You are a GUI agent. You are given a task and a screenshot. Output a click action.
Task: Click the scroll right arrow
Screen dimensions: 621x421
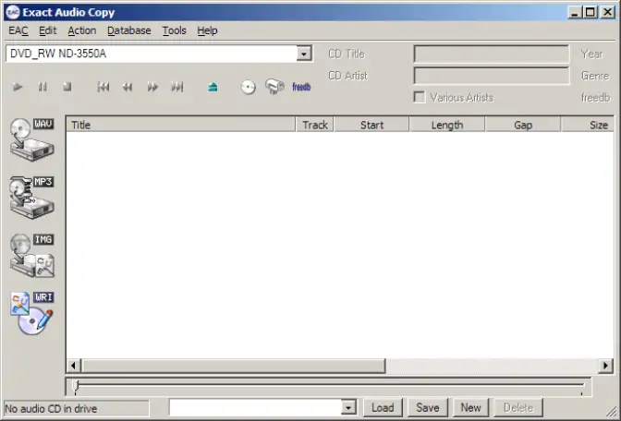pyautogui.click(x=606, y=366)
